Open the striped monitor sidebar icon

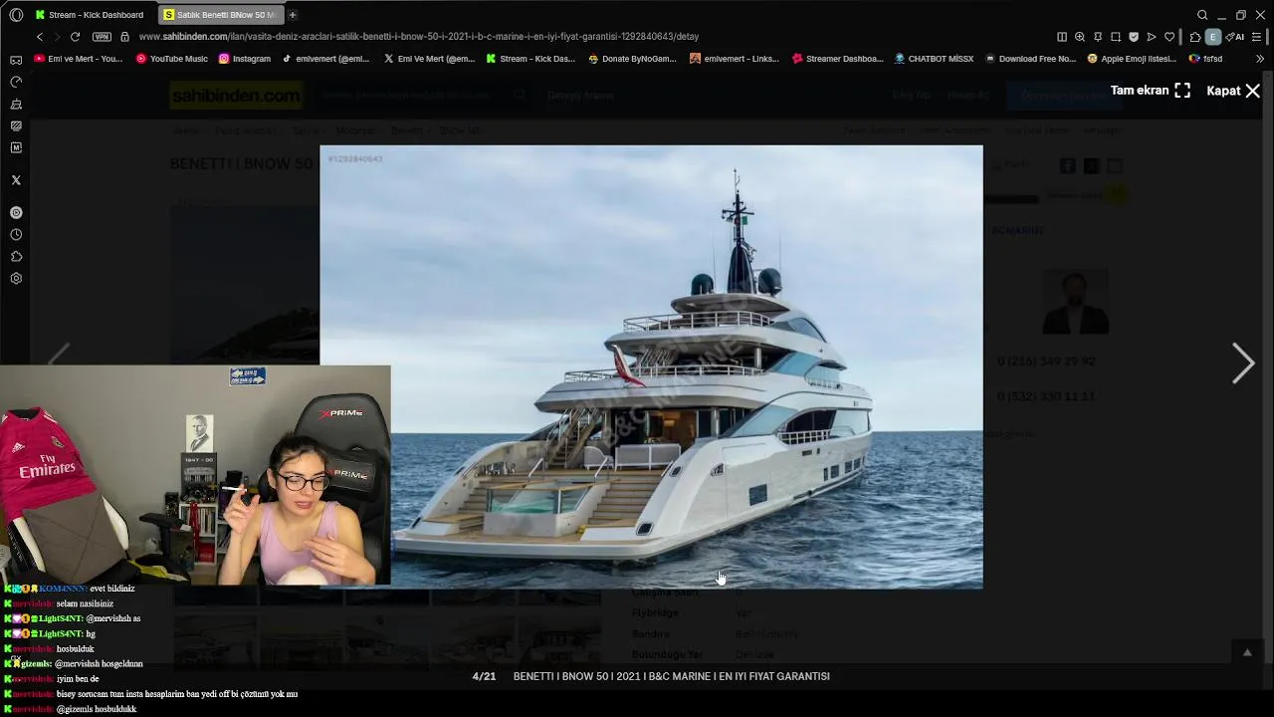coord(16,125)
